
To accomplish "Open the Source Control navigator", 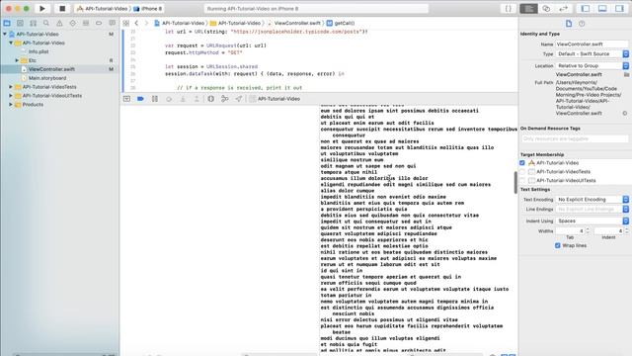I will click(20, 24).
